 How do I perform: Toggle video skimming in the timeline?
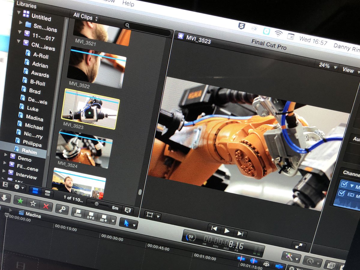(x=241, y=258)
